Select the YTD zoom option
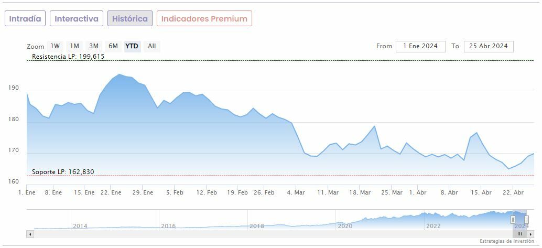 pyautogui.click(x=132, y=46)
